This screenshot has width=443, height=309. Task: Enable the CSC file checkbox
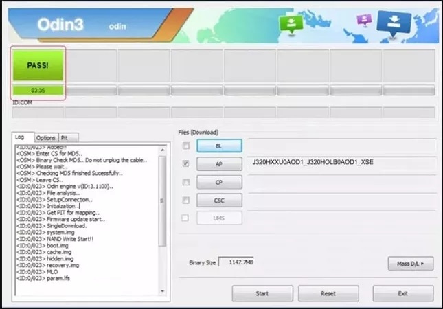pyautogui.click(x=186, y=201)
